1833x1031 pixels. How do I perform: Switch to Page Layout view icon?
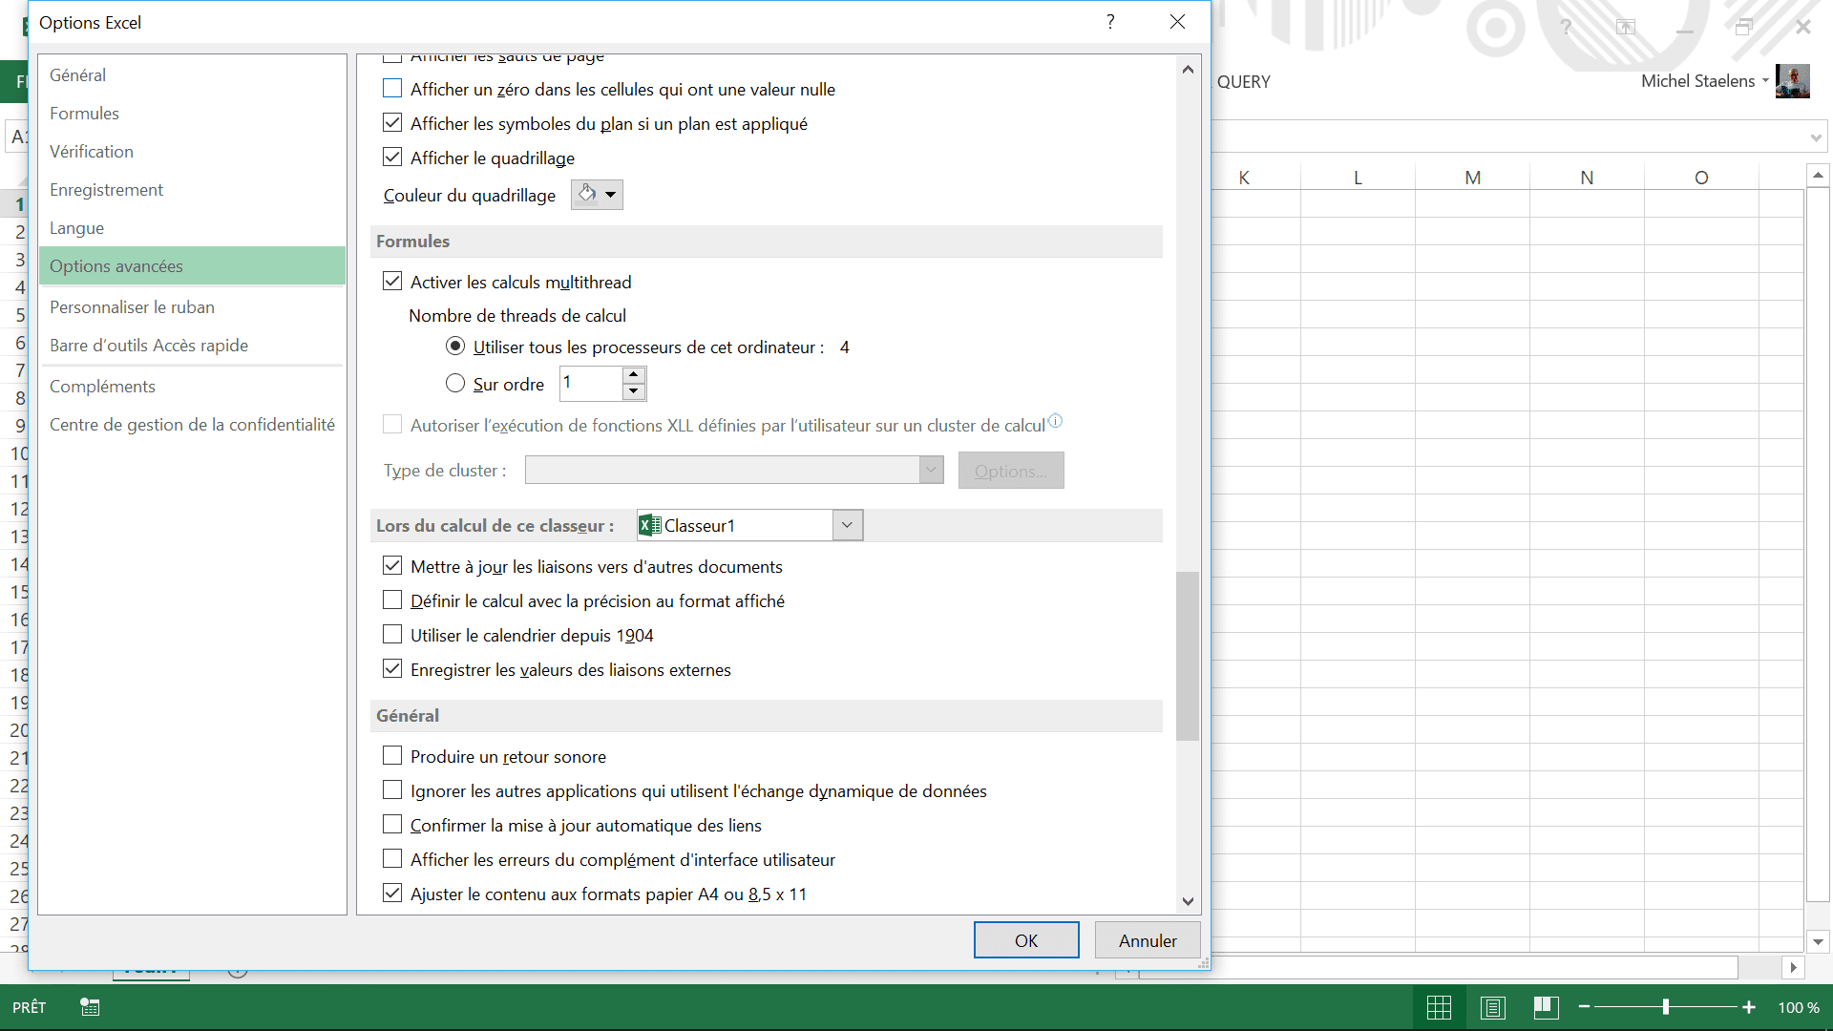[1493, 1007]
